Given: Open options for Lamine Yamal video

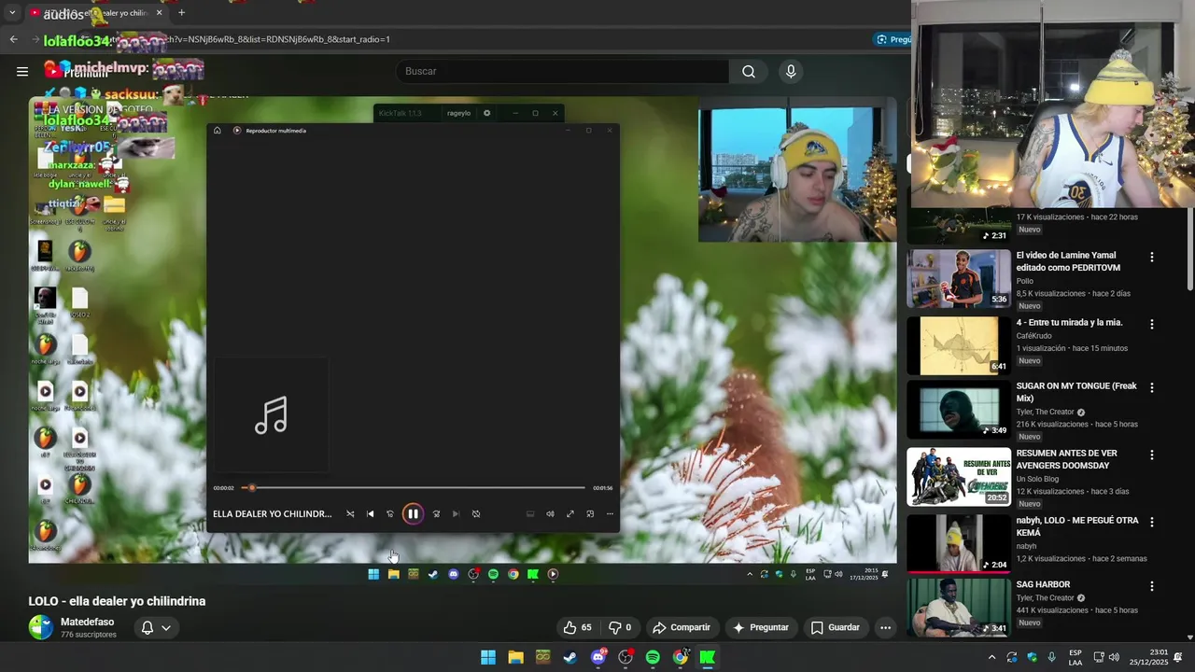Looking at the screenshot, I should click(1151, 257).
